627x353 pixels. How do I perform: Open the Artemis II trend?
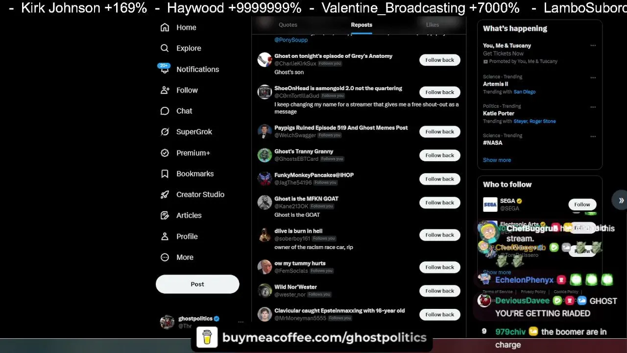[496, 84]
